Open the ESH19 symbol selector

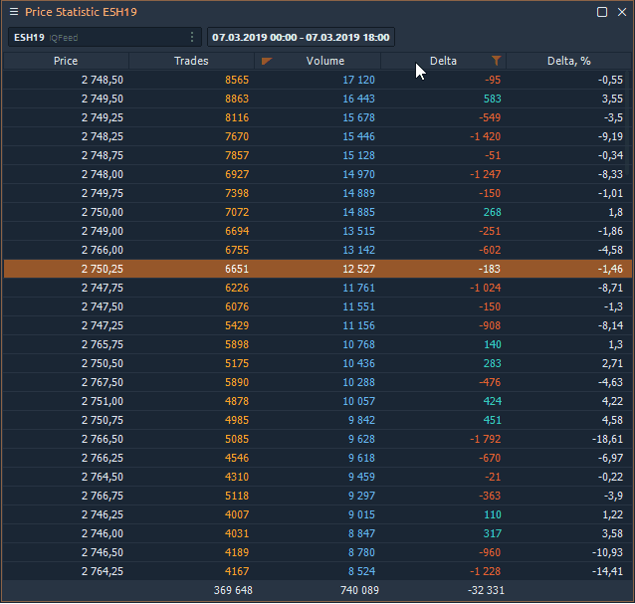(95, 37)
